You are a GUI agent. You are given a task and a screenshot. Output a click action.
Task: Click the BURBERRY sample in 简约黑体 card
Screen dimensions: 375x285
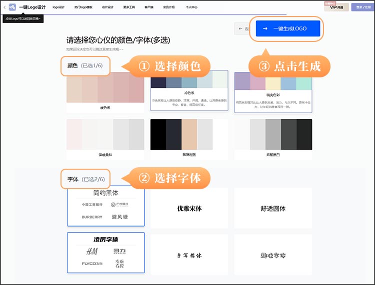click(92, 217)
